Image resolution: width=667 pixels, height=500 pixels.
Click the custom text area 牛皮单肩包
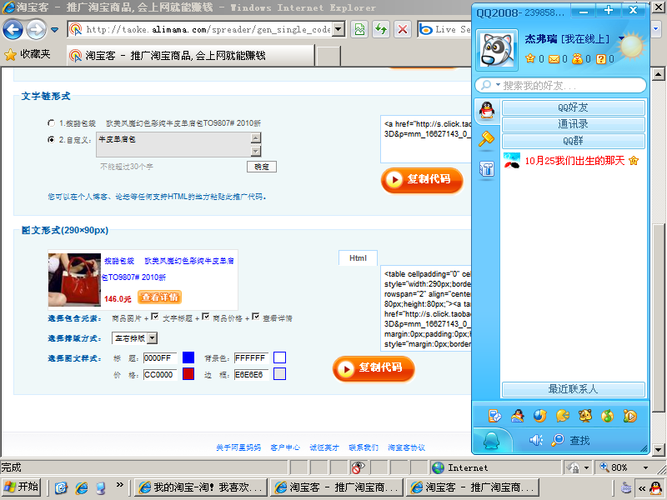tap(173, 144)
